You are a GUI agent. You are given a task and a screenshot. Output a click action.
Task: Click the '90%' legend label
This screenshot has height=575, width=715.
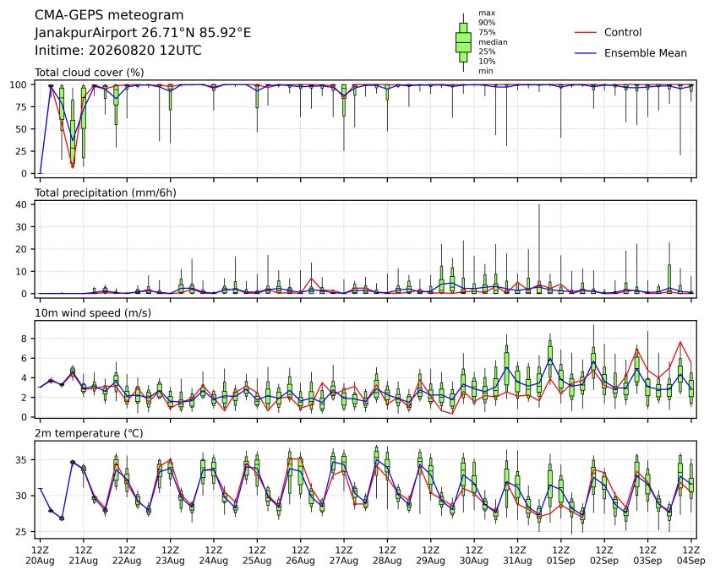point(487,23)
